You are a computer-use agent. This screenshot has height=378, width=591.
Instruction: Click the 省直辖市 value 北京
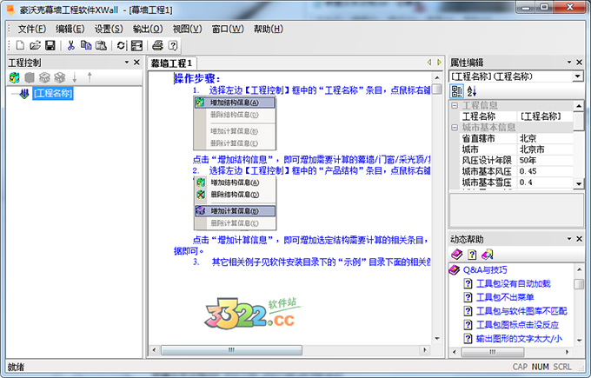click(545, 138)
